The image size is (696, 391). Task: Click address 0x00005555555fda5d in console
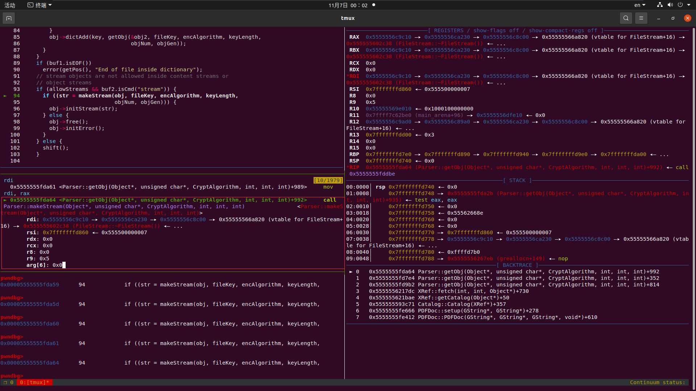(30, 304)
